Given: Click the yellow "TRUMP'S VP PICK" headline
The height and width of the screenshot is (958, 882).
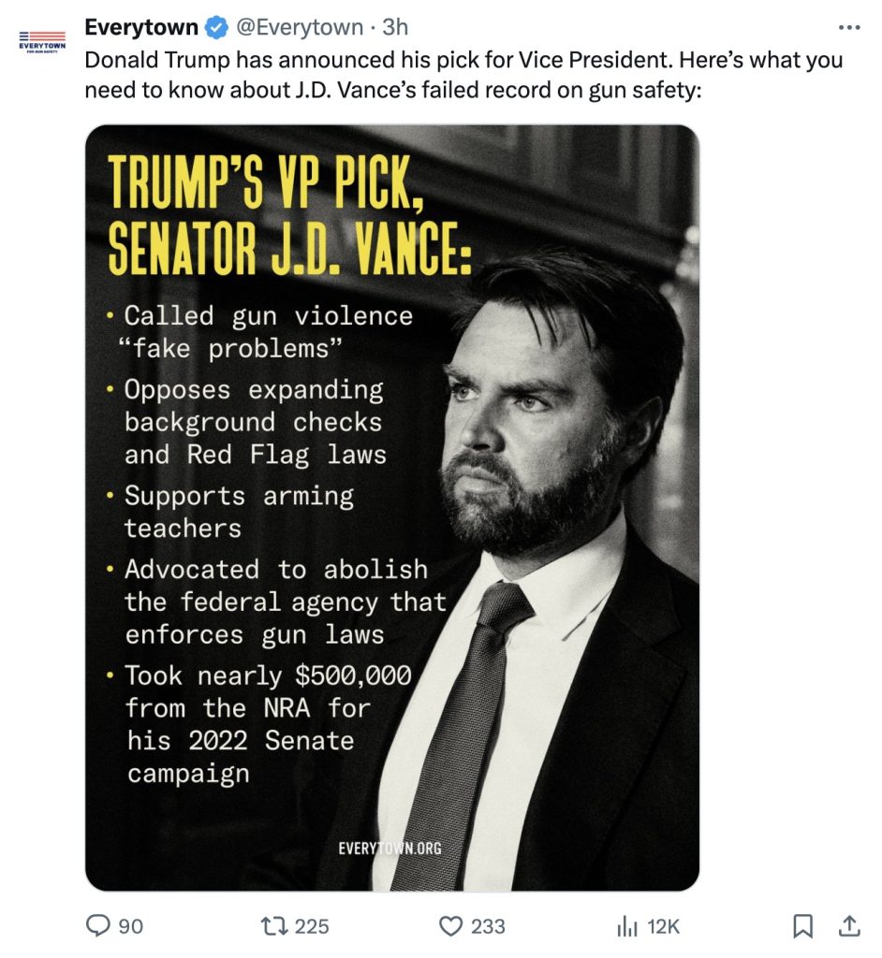Looking at the screenshot, I should [259, 183].
